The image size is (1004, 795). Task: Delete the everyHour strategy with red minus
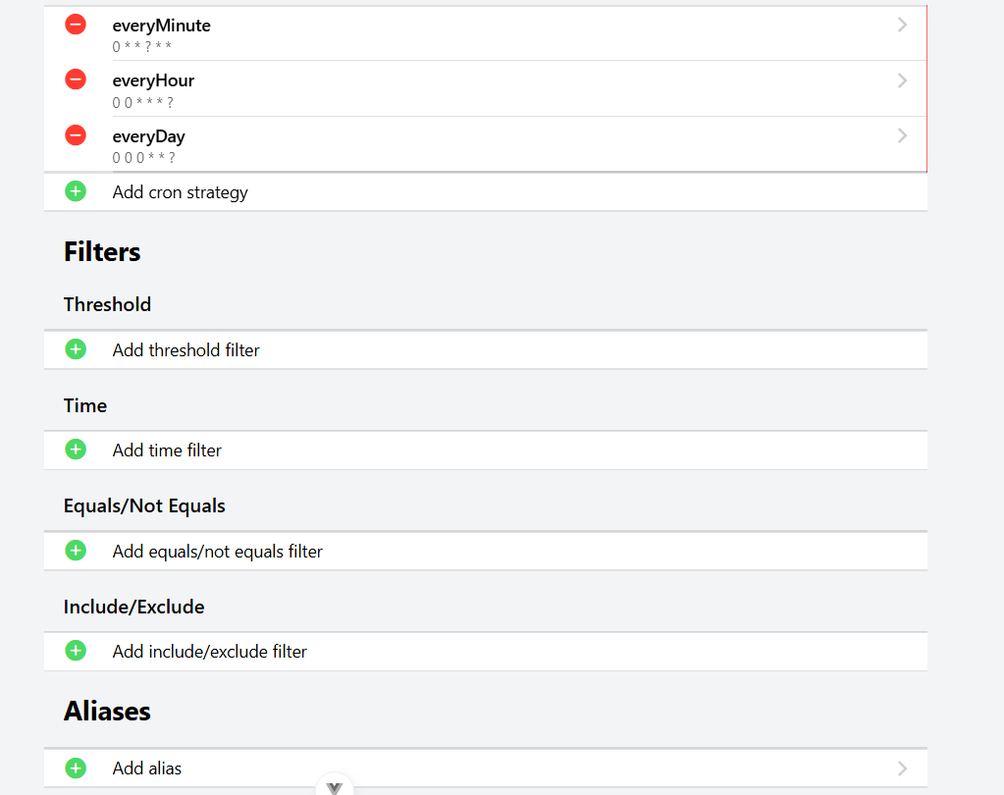pyautogui.click(x=76, y=79)
